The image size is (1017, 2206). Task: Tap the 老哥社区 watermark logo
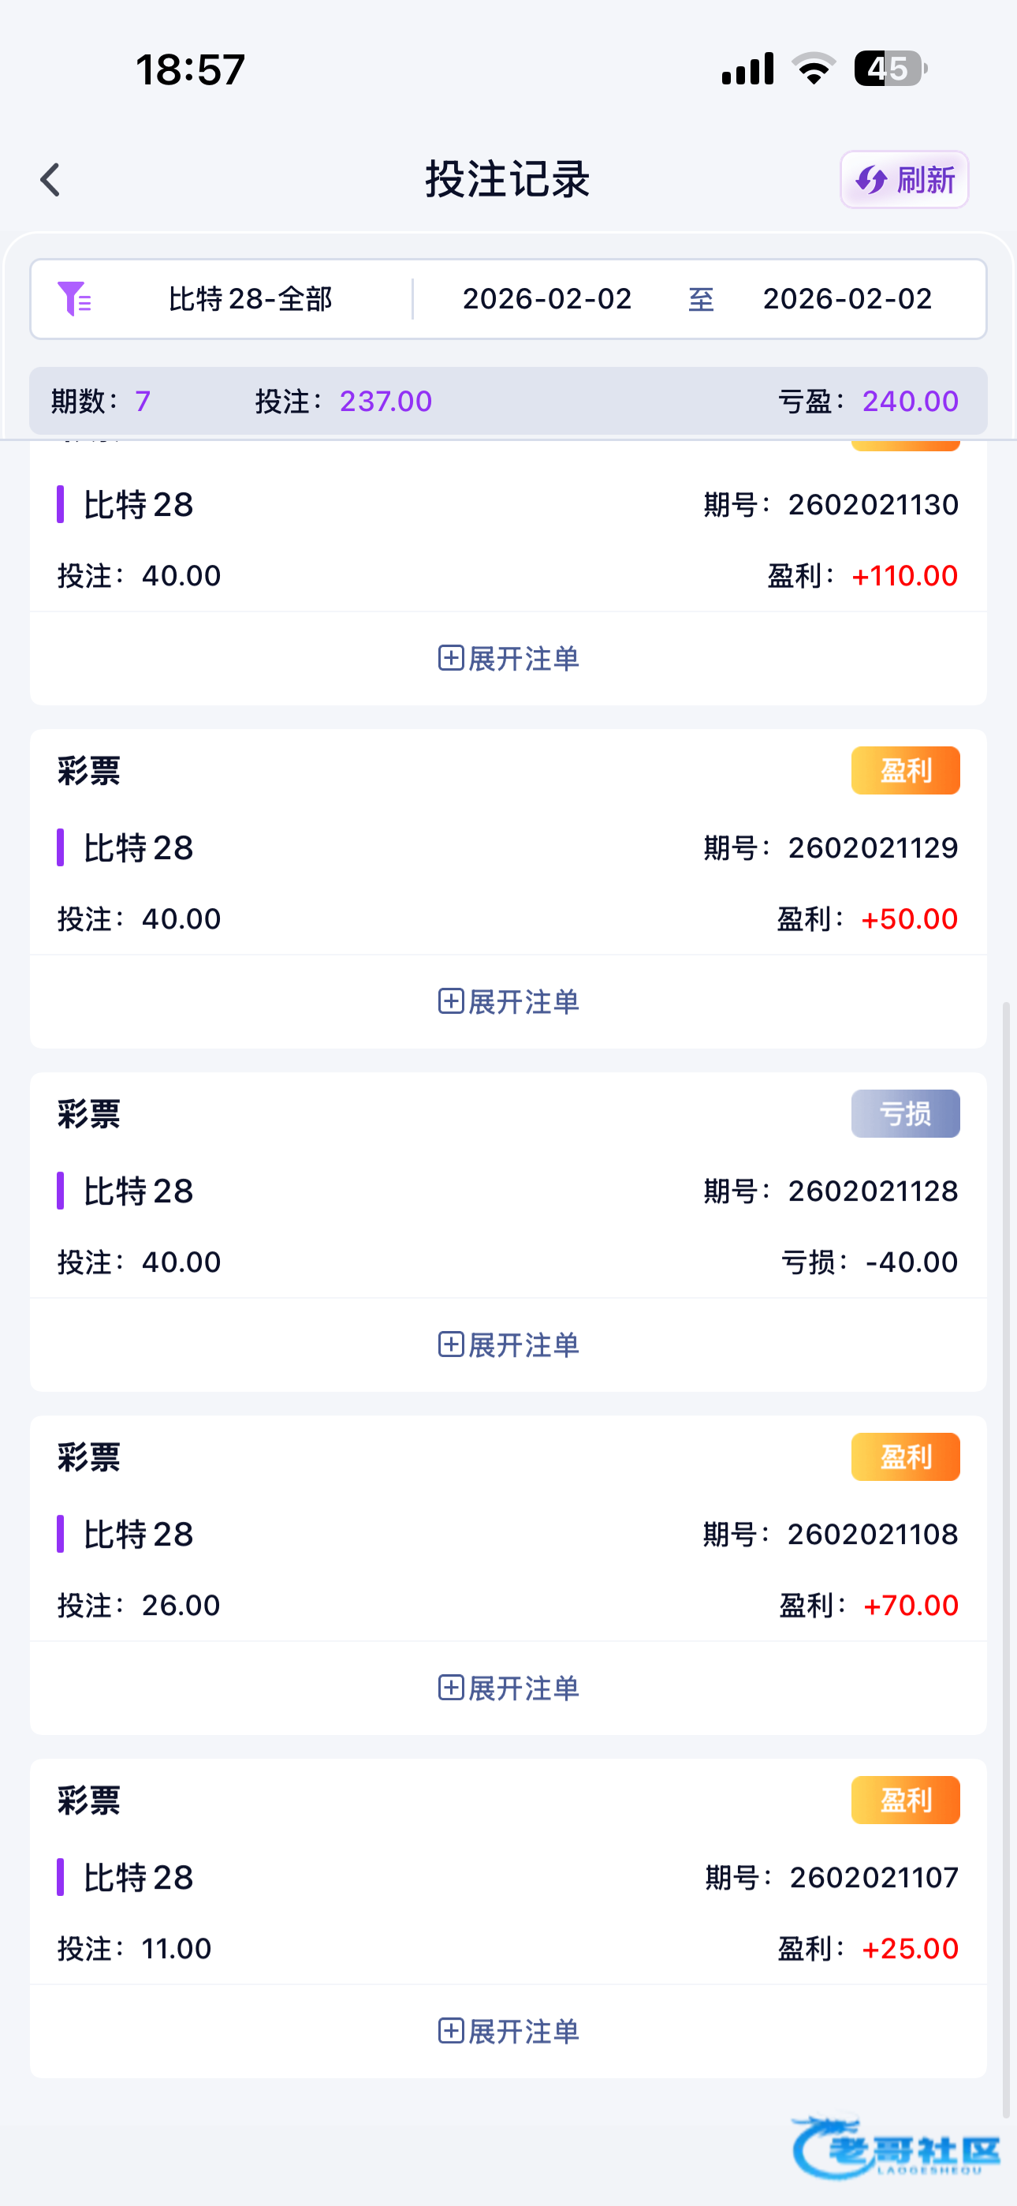[896, 2148]
